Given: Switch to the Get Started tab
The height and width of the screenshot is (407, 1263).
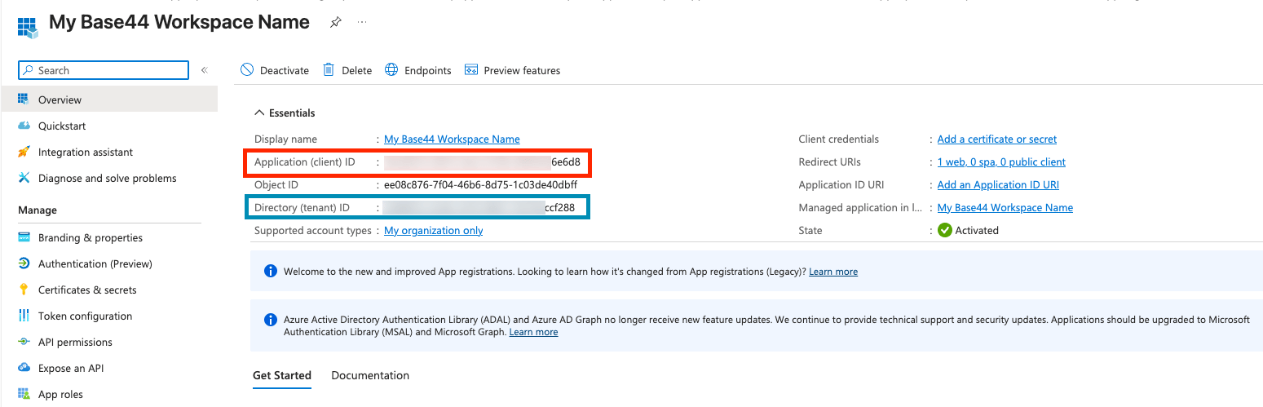Looking at the screenshot, I should click(282, 375).
